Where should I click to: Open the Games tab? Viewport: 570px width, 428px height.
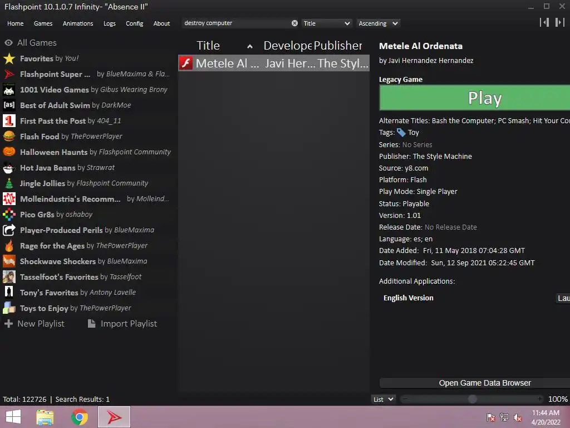pos(43,23)
